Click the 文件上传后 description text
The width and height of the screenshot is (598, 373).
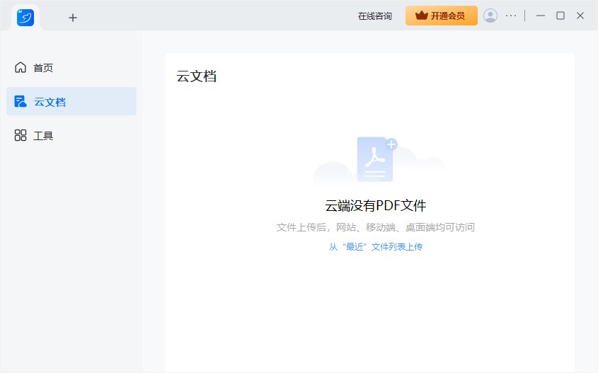coord(375,227)
